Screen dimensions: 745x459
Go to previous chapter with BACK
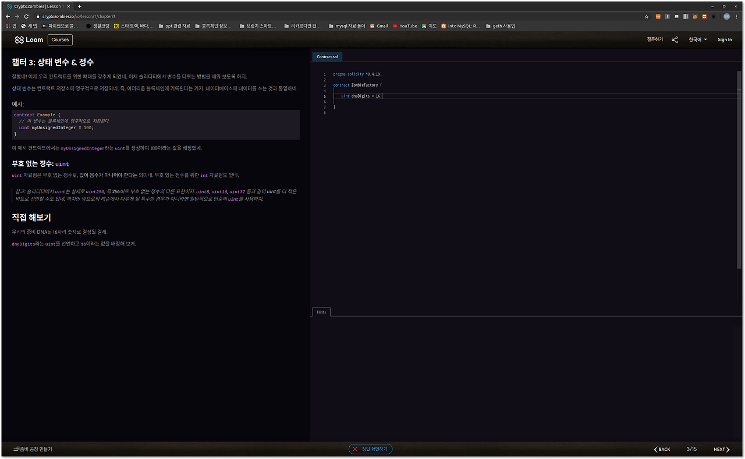[662, 449]
